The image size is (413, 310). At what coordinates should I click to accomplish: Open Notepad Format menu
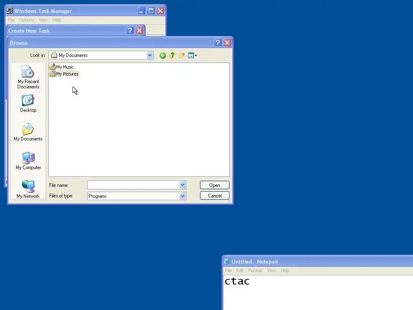click(255, 270)
